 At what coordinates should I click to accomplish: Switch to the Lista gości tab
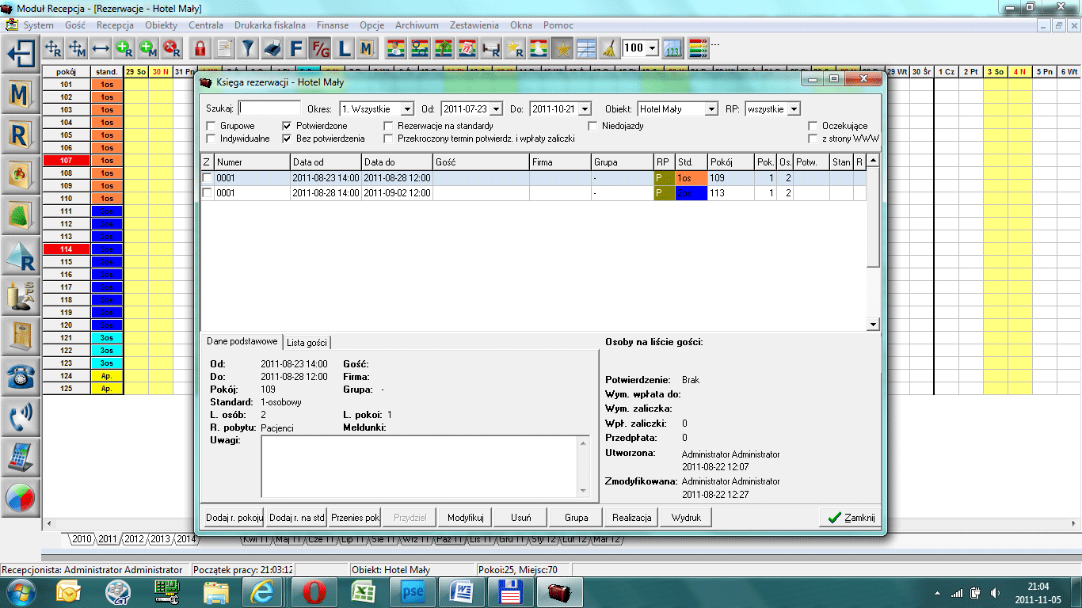307,342
